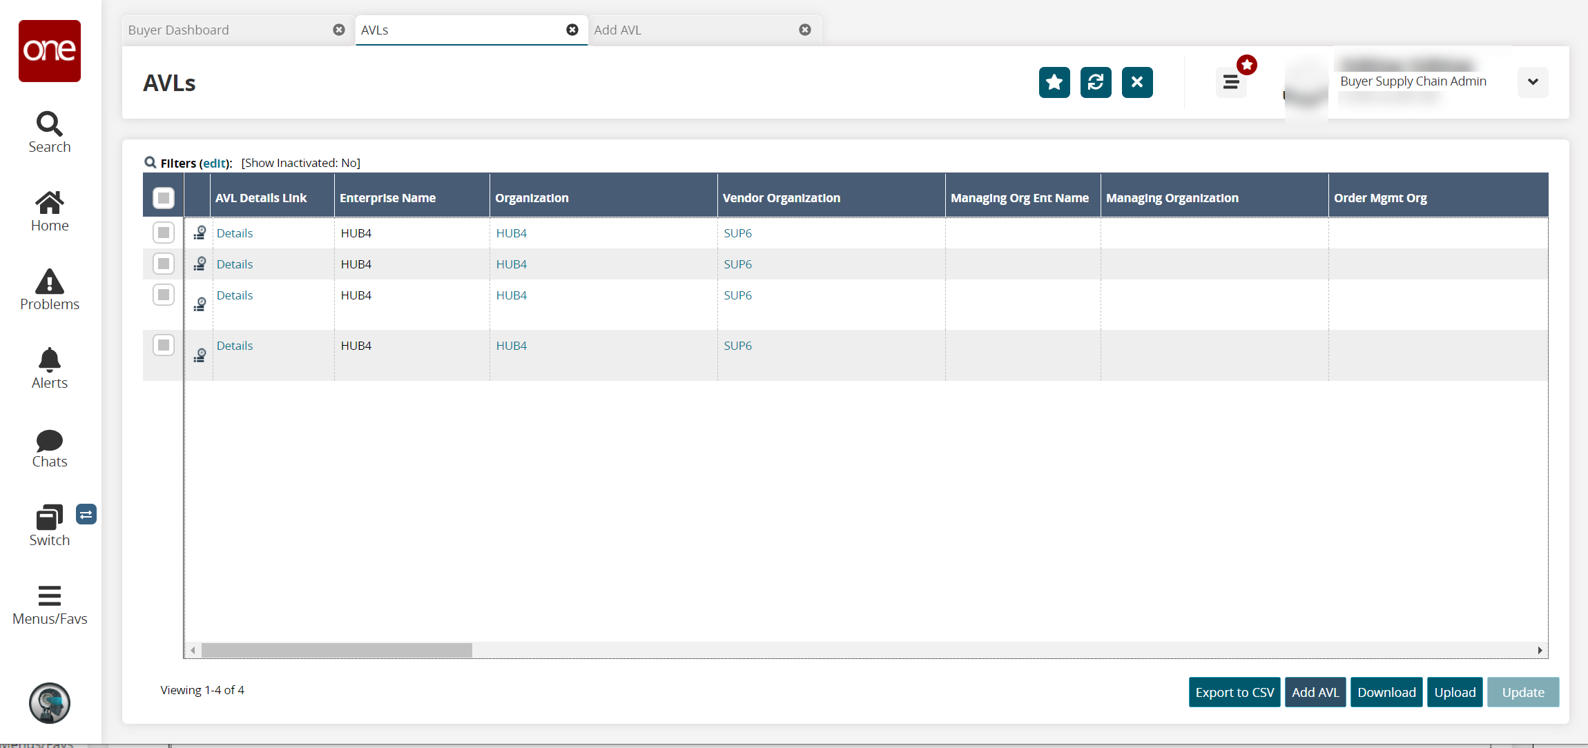Open the Menus/Favs hamburger menu
This screenshot has width=1588, height=748.
49,604
